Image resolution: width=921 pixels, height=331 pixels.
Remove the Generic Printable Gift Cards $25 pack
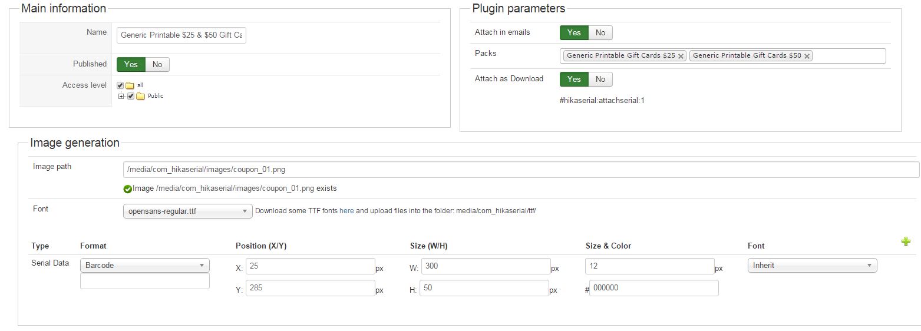coord(681,56)
